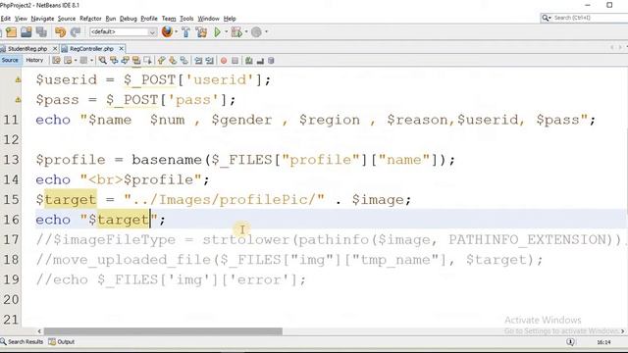This screenshot has height=353, width=628.
Task: Switch to History view
Action: 34,60
